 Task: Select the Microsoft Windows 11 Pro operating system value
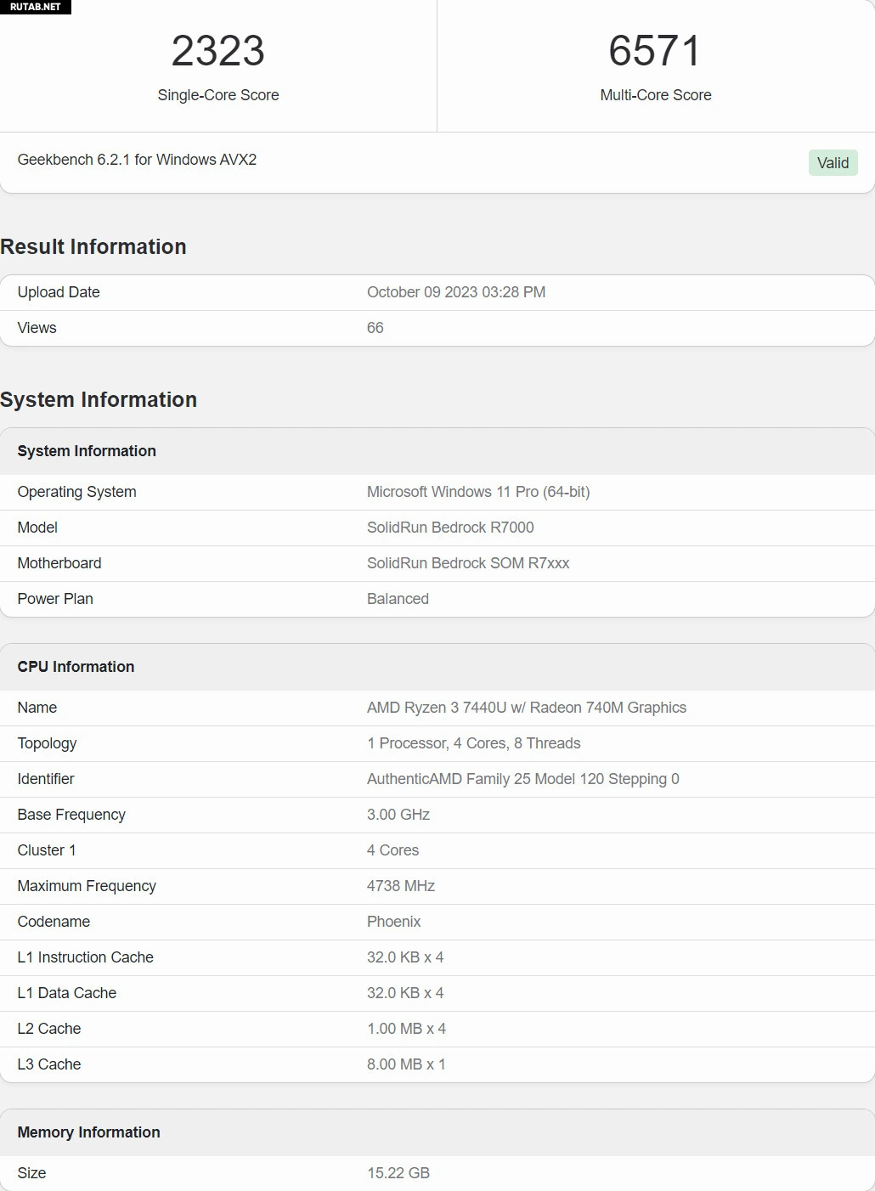(x=478, y=492)
